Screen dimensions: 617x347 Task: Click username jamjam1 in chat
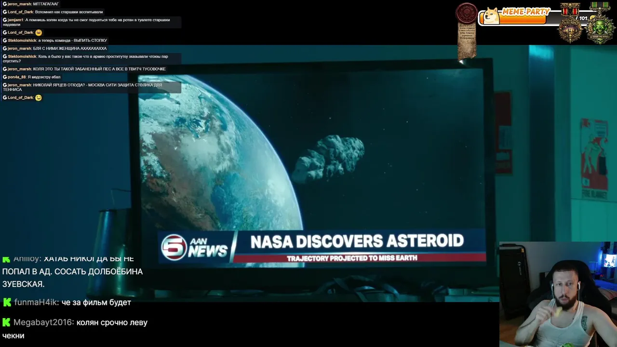click(15, 20)
